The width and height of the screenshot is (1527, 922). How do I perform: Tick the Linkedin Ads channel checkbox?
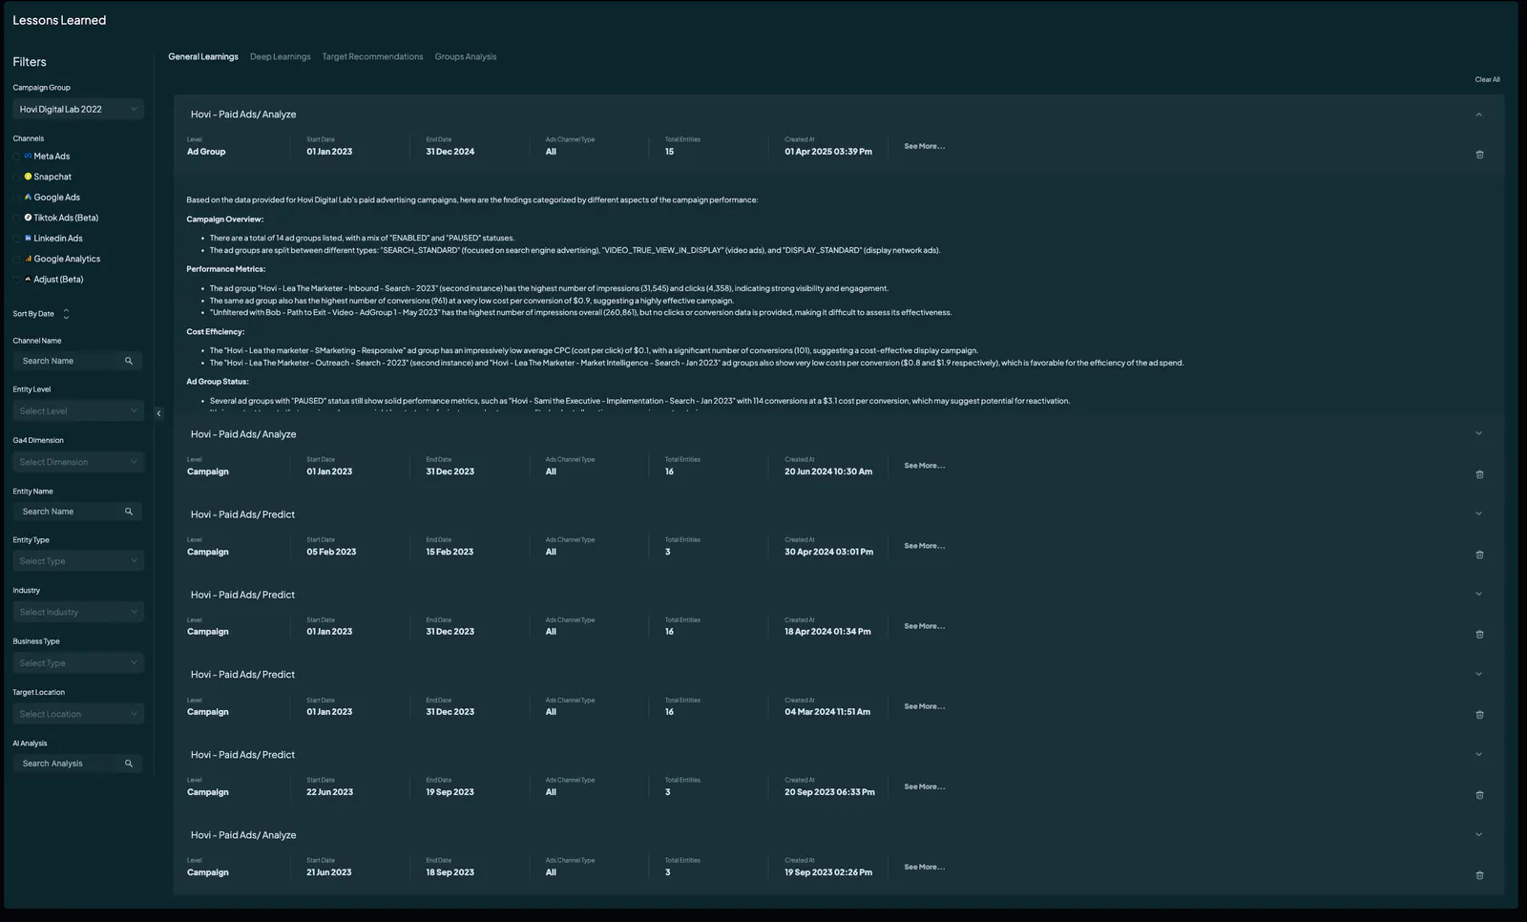pos(16,239)
